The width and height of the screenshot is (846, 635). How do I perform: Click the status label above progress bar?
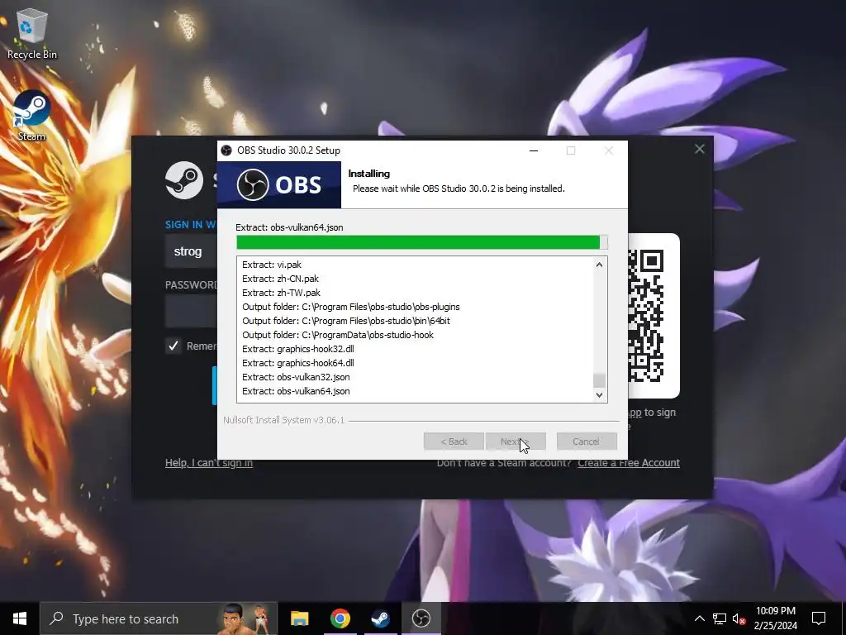pyautogui.click(x=290, y=227)
